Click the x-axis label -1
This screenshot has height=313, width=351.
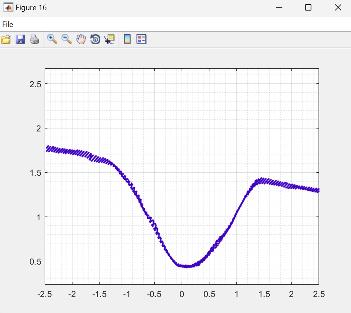pyautogui.click(x=126, y=294)
